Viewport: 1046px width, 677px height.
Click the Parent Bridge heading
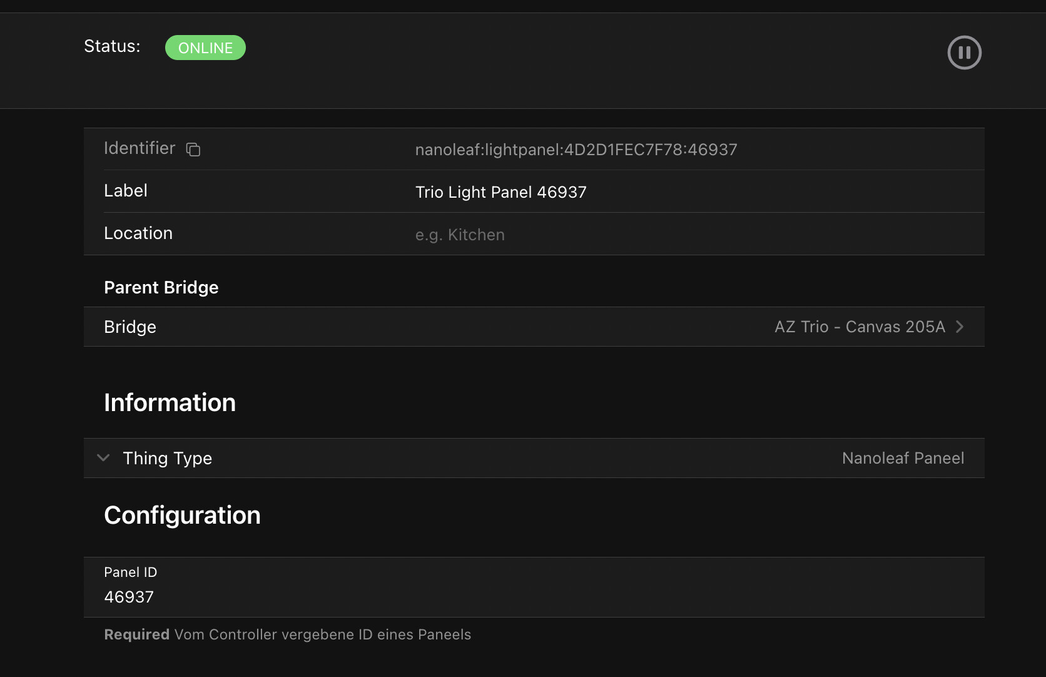coord(161,287)
